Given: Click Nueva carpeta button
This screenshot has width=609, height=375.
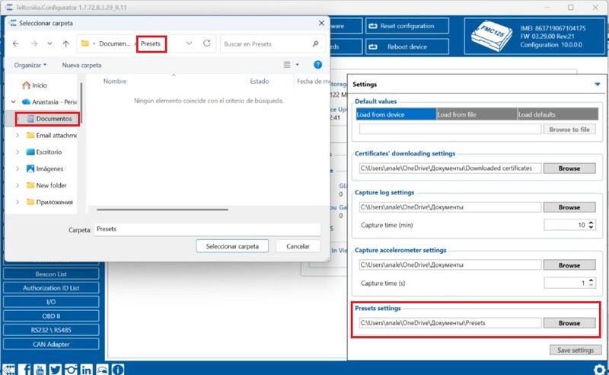Looking at the screenshot, I should point(81,65).
